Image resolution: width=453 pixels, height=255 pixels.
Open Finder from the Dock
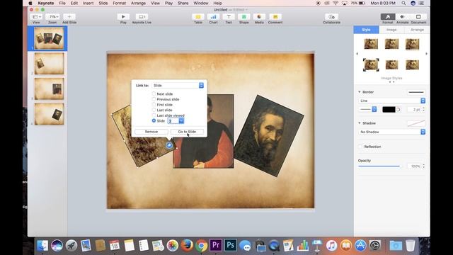(x=42, y=246)
